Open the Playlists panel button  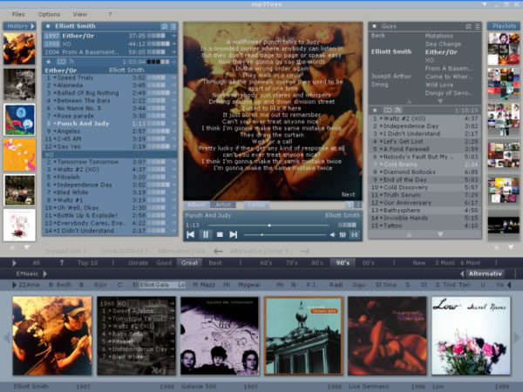coord(504,26)
